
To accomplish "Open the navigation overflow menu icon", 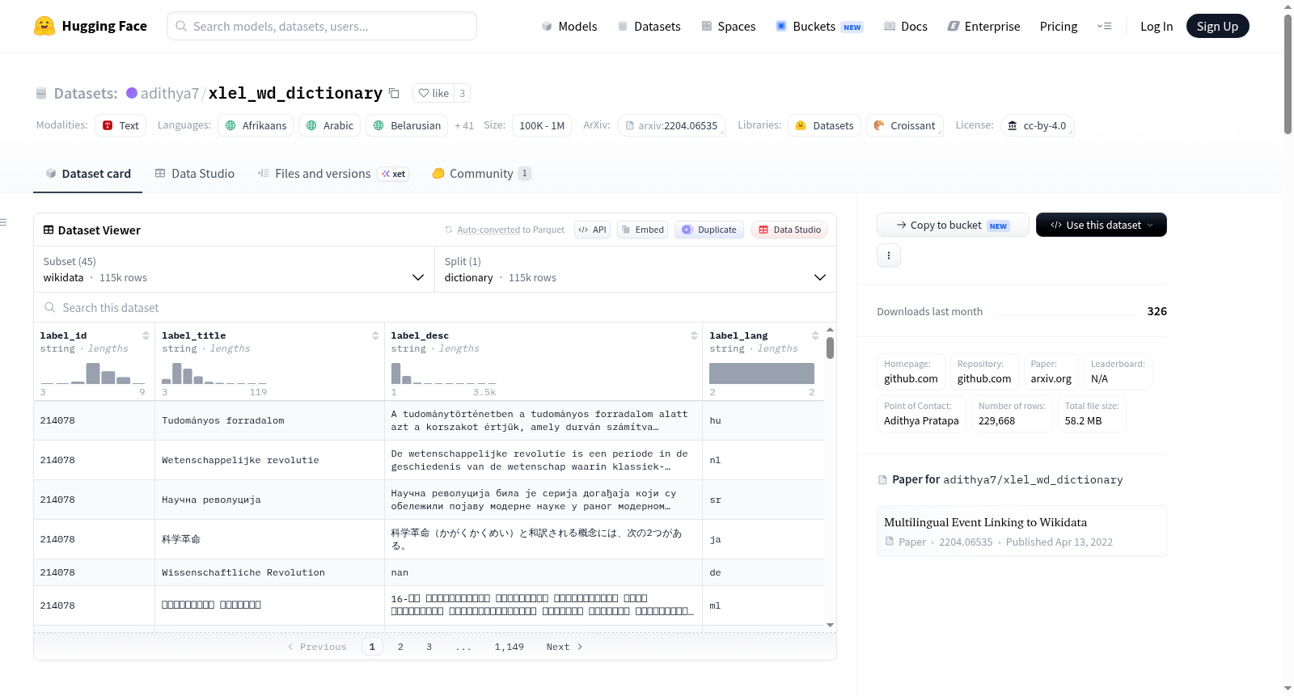I will (x=1104, y=26).
